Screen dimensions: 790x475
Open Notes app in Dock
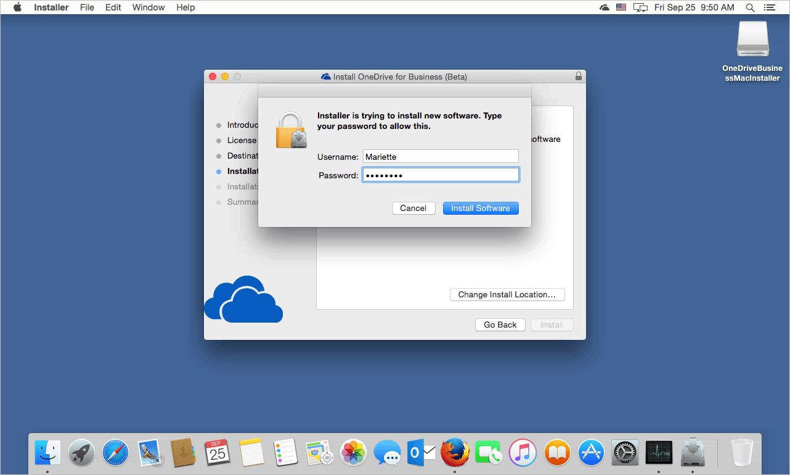pos(251,453)
